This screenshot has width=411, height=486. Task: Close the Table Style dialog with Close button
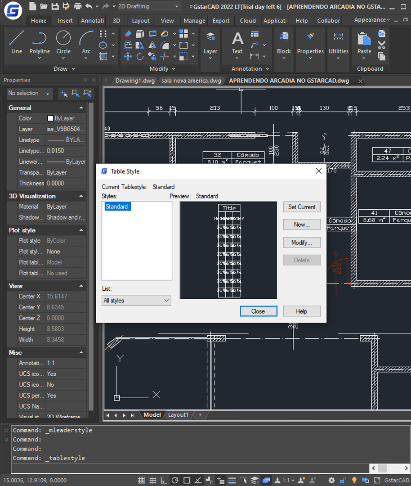258,311
